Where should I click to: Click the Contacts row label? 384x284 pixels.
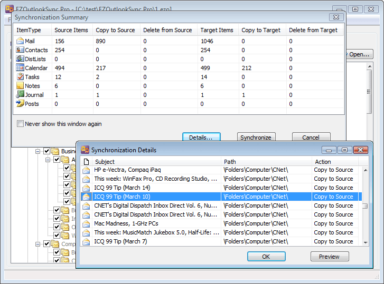[36, 50]
